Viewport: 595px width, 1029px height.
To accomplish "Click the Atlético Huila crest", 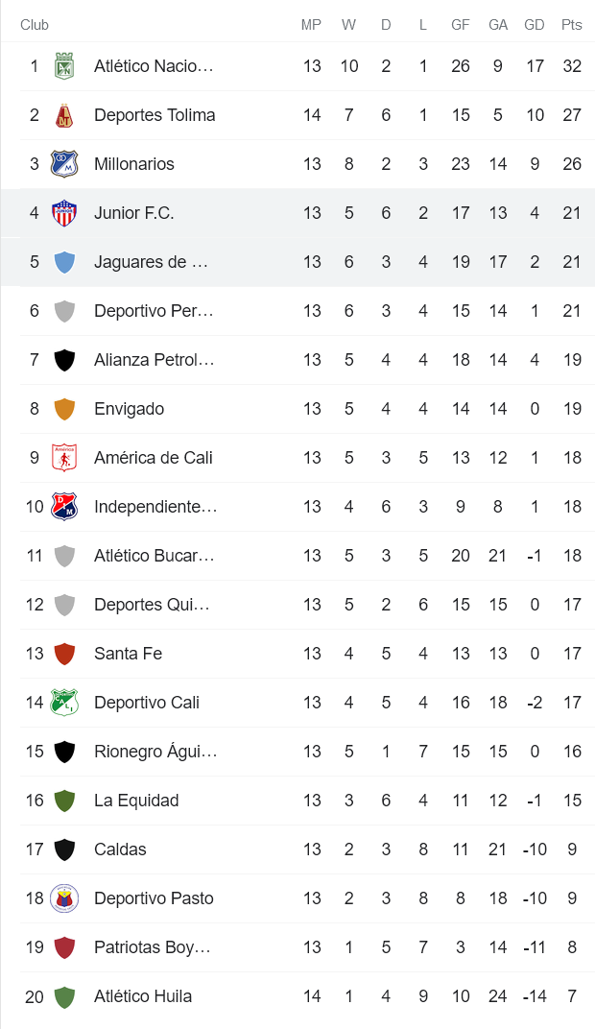I will pos(65,996).
